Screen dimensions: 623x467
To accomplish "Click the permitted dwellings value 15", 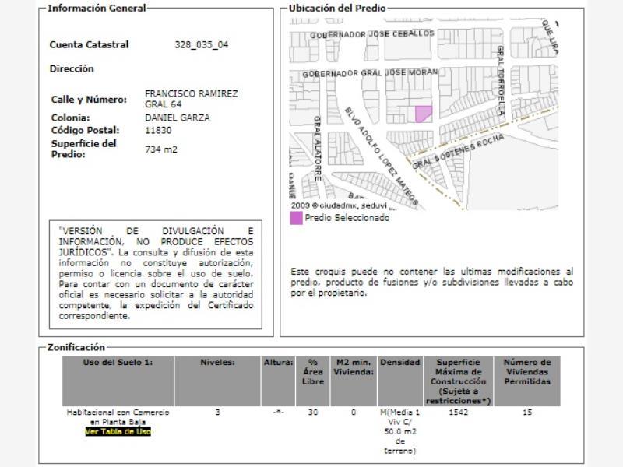I will [527, 413].
